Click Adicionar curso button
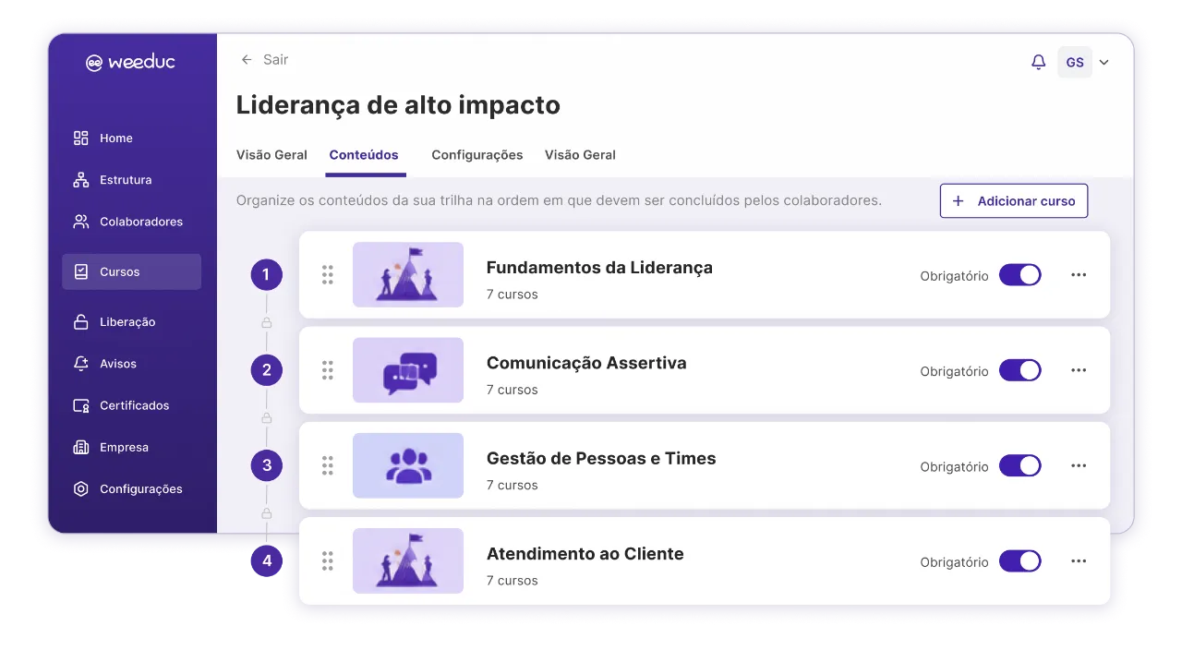Image resolution: width=1182 pixels, height=650 pixels. 1014,200
